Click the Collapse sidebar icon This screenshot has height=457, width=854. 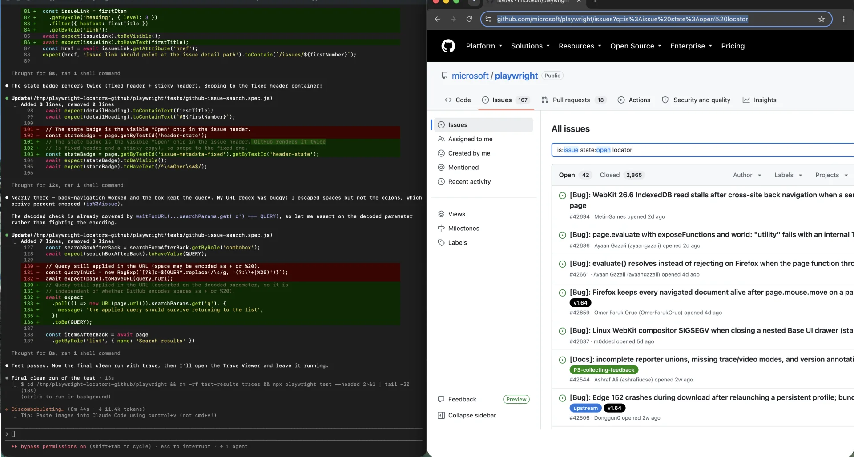tap(441, 415)
